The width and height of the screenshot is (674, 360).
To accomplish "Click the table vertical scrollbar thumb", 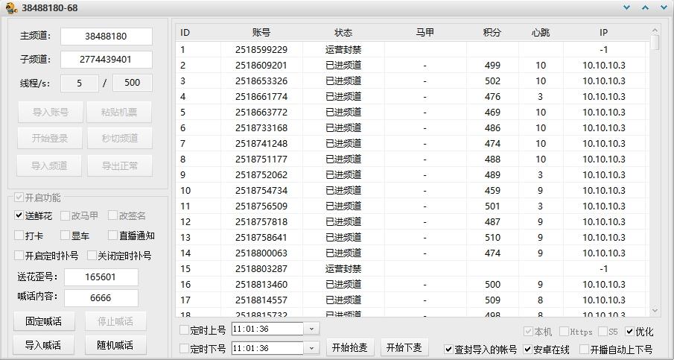I will pyautogui.click(x=655, y=42).
